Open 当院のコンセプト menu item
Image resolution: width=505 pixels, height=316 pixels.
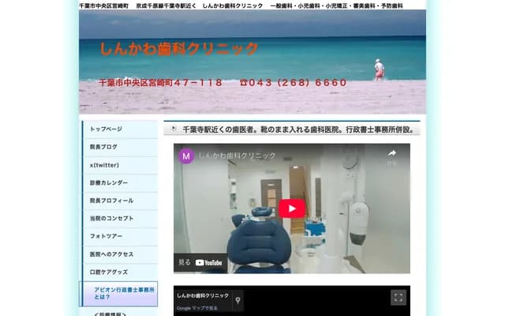tap(120, 219)
